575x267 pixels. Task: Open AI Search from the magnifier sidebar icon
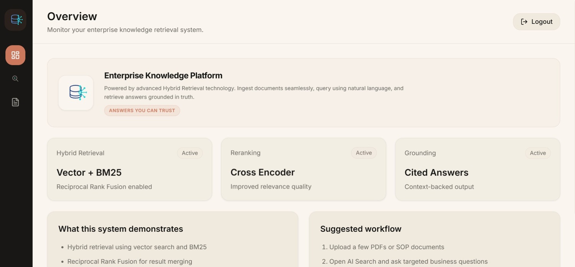click(15, 79)
